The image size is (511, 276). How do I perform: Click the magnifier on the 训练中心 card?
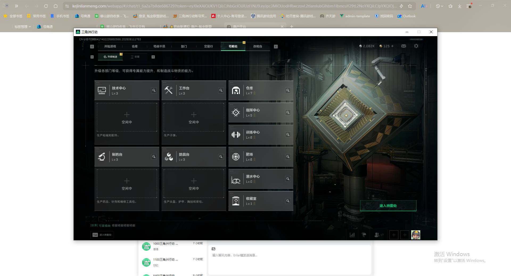[x=288, y=135]
